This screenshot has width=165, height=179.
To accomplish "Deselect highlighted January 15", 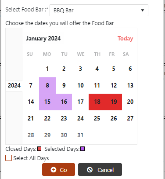I will [x=47, y=102].
